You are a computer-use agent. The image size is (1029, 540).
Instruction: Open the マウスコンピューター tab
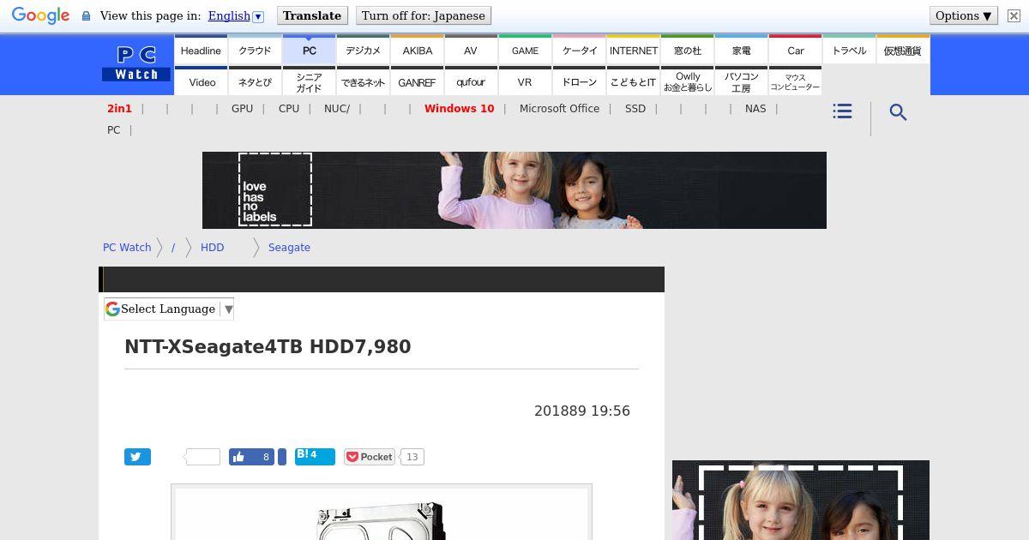point(795,81)
